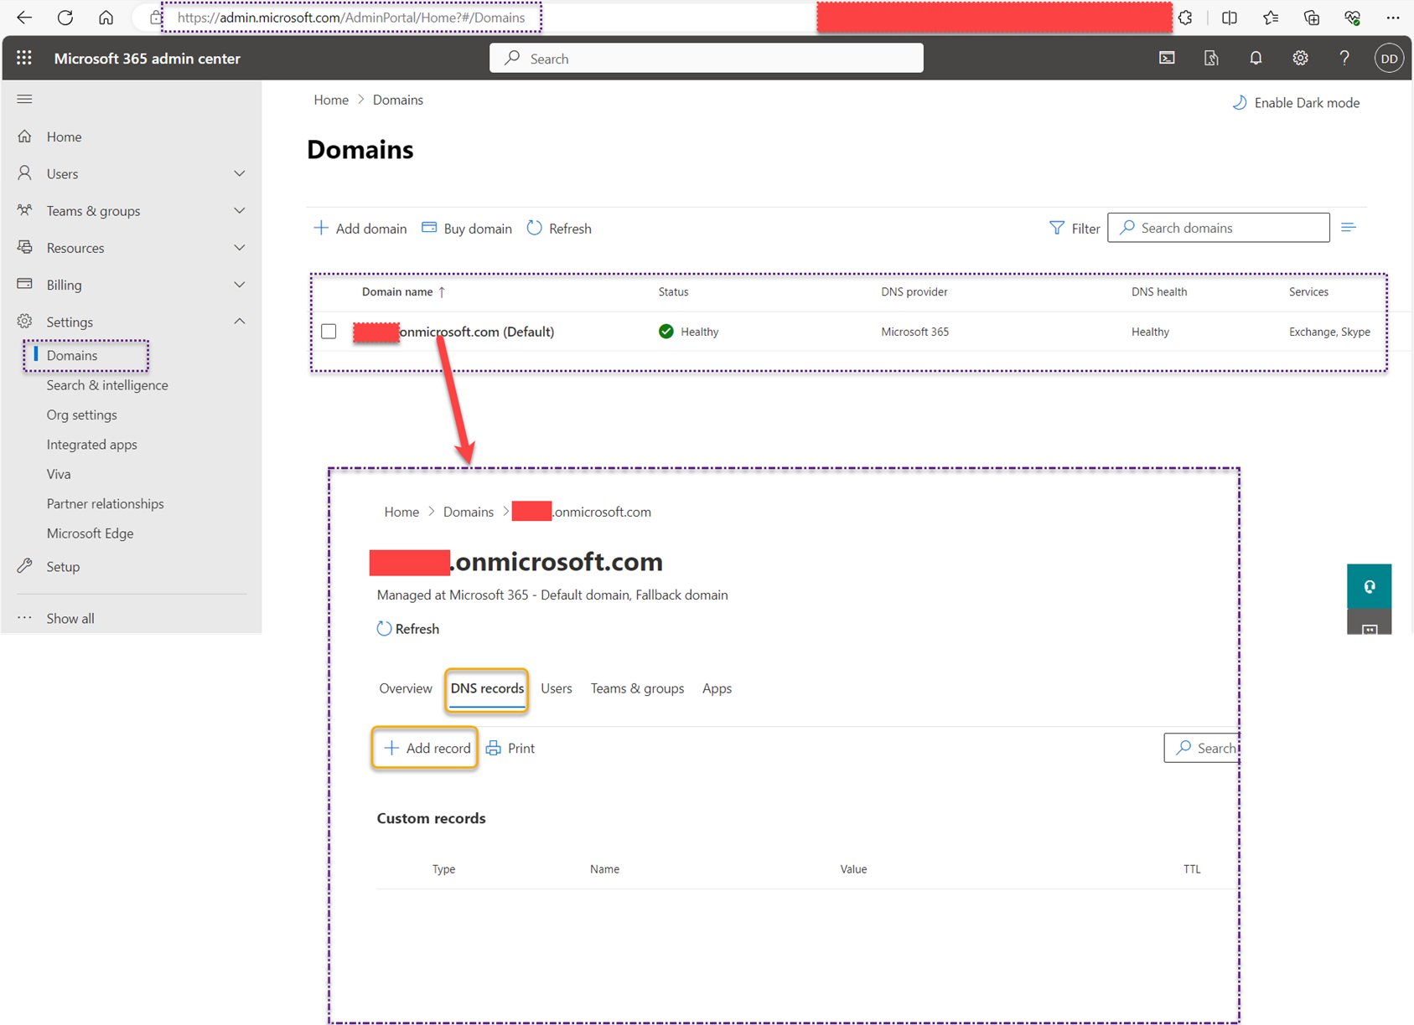1414x1025 pixels.
Task: Open the column options list icon beside search
Action: [x=1349, y=228]
